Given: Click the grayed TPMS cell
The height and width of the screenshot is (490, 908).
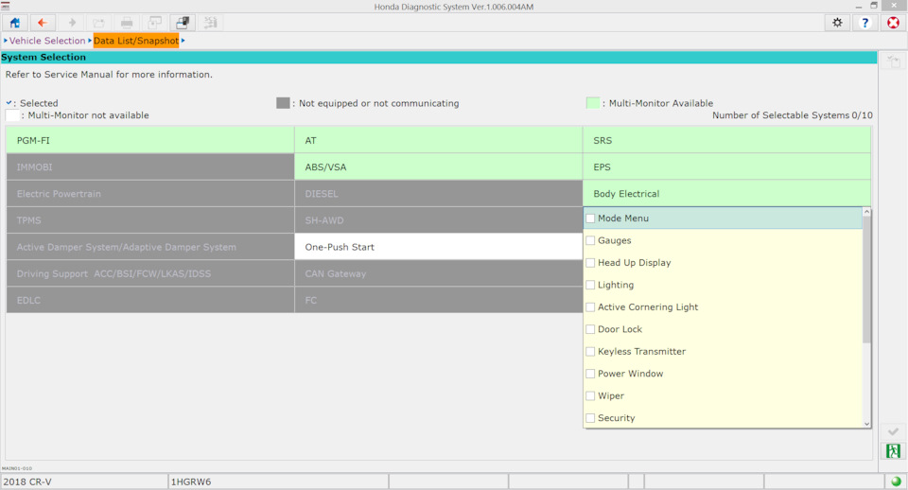Looking at the screenshot, I should (x=150, y=220).
